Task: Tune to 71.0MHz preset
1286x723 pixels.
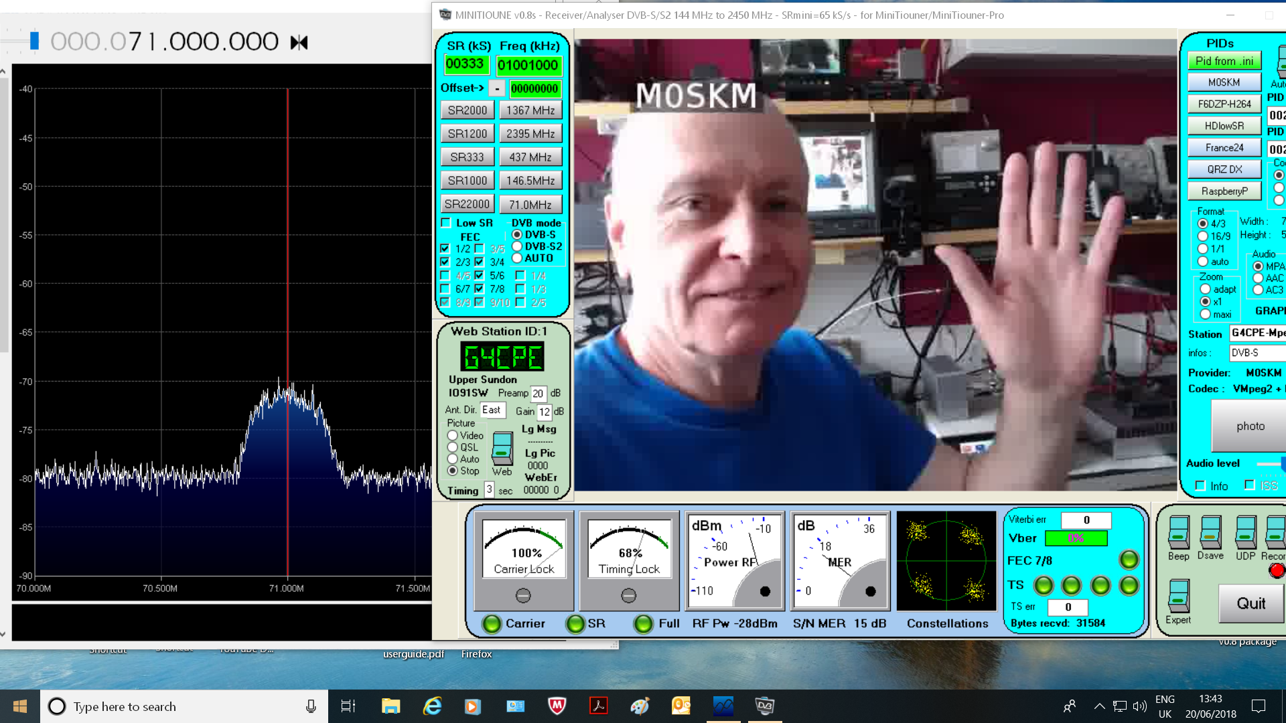Action: [530, 204]
